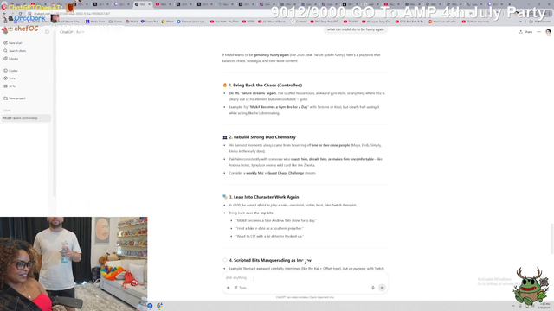Collapse the sidebar with the panel icon
The height and width of the screenshot is (311, 554).
click(47, 32)
